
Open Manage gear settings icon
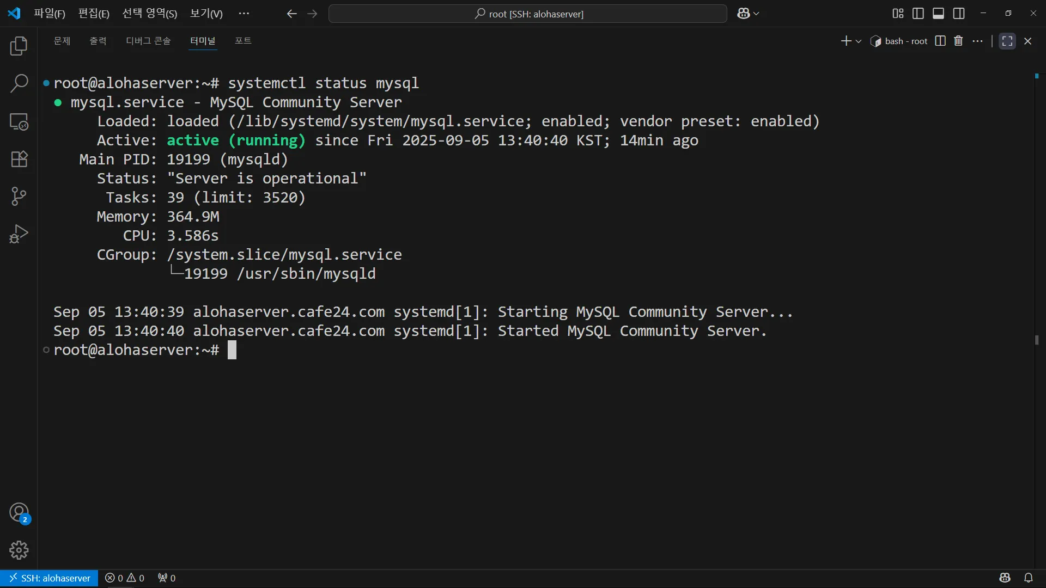(x=19, y=550)
